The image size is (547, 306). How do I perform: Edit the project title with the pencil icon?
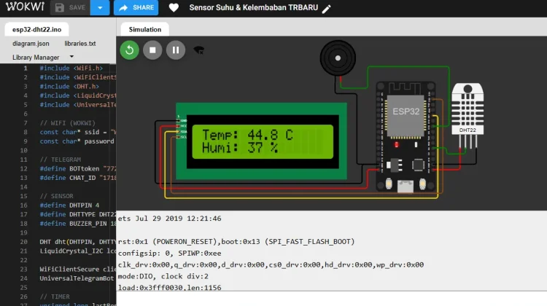pyautogui.click(x=326, y=9)
